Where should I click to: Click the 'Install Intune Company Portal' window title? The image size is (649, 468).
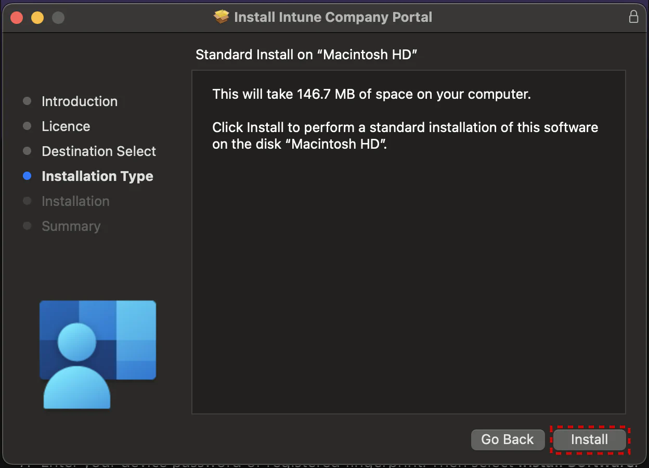point(333,17)
